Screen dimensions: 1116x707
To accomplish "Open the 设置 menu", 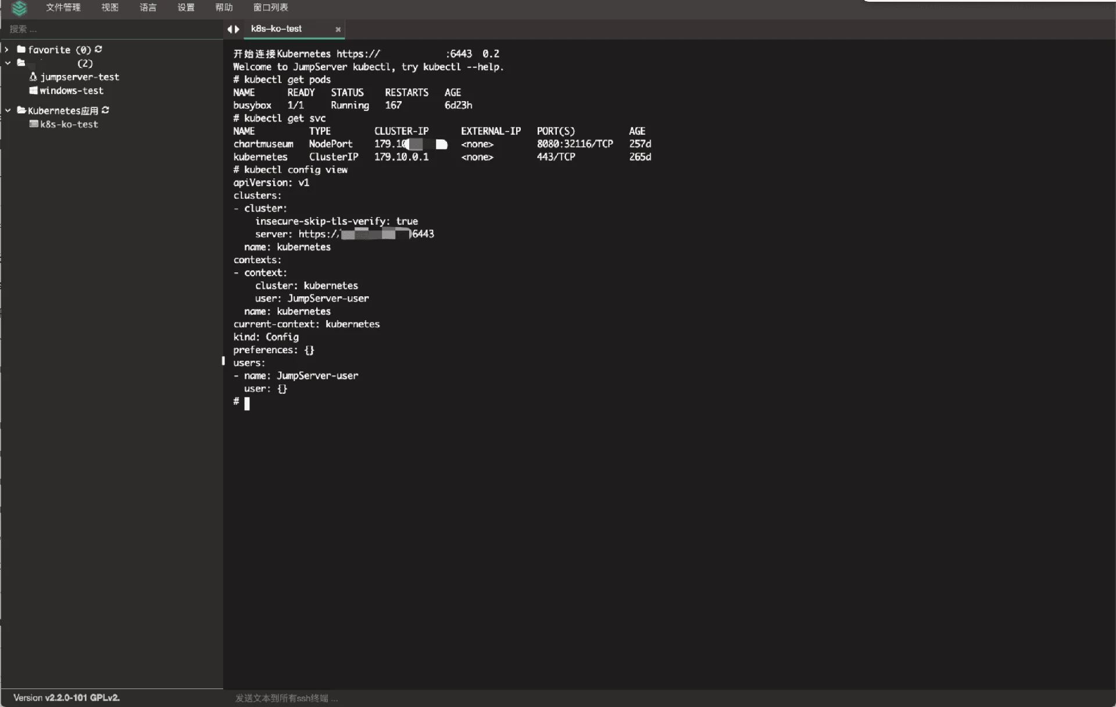I will coord(186,8).
